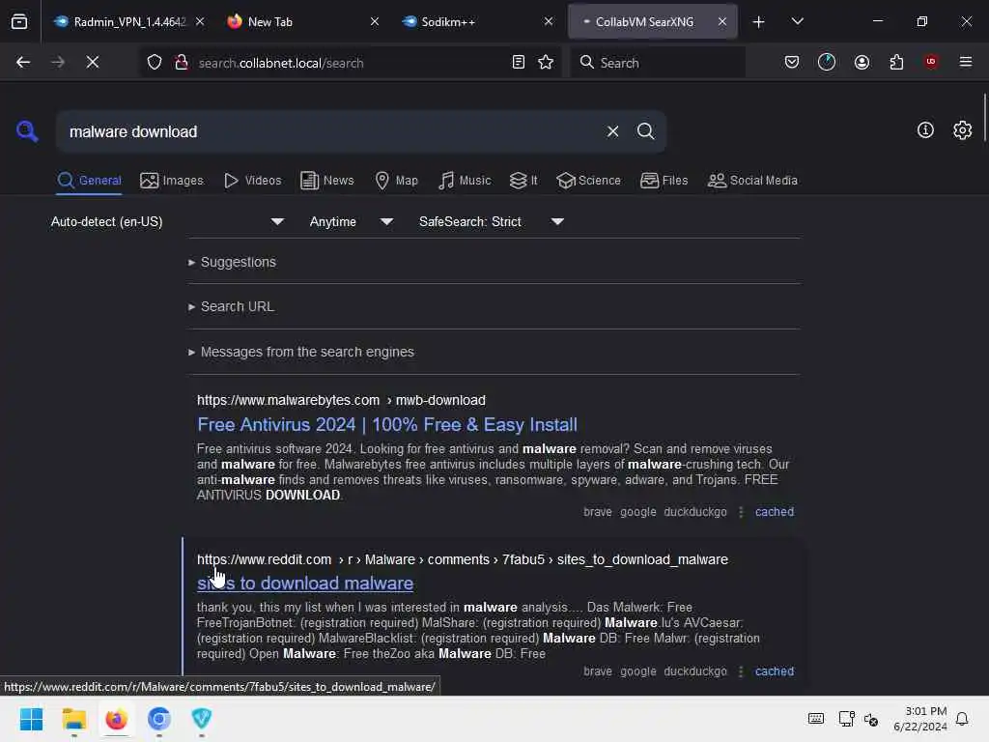This screenshot has width=989, height=742.
Task: Toggle reader view icon in address bar
Action: (519, 62)
